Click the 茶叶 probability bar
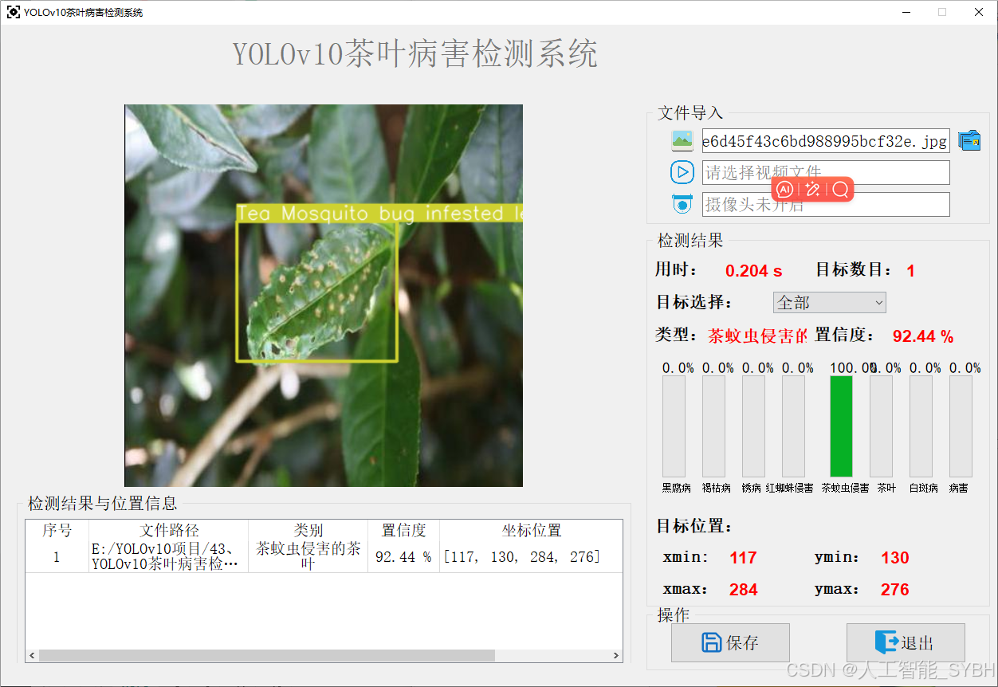The height and width of the screenshot is (687, 998). click(881, 426)
